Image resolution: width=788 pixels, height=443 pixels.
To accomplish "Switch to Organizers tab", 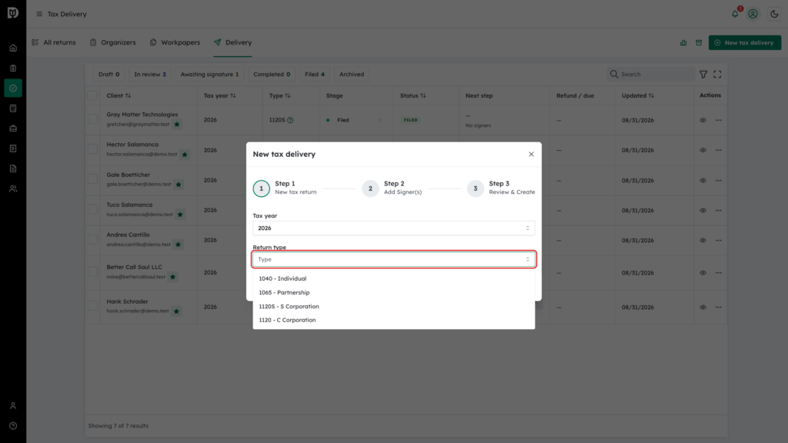I will point(113,43).
